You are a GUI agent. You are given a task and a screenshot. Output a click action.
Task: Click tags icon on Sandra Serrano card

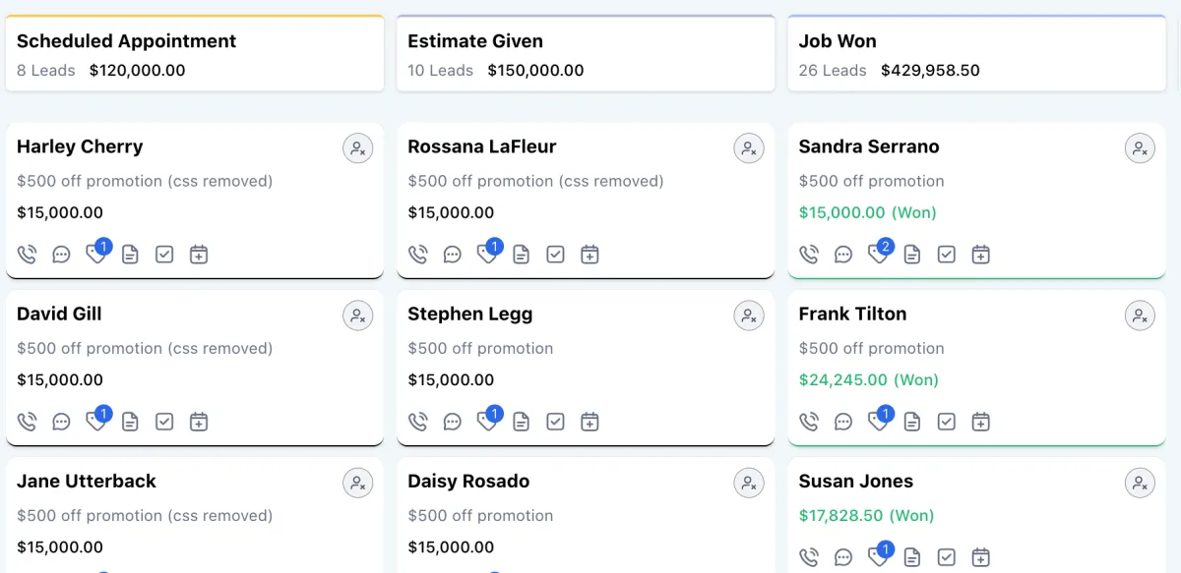click(x=878, y=254)
